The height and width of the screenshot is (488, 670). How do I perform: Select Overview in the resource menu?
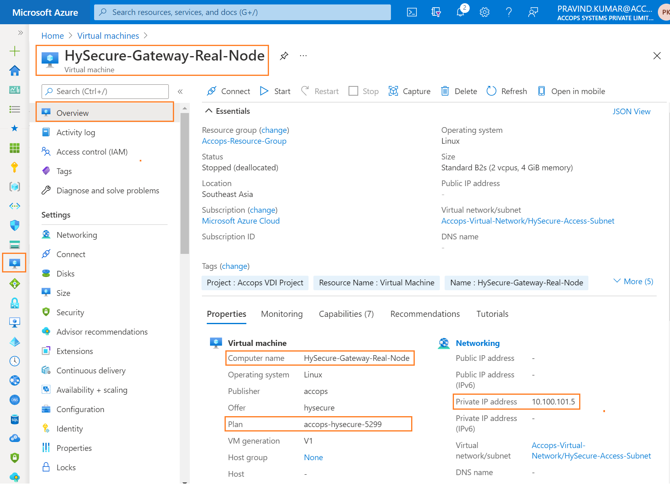click(x=105, y=113)
